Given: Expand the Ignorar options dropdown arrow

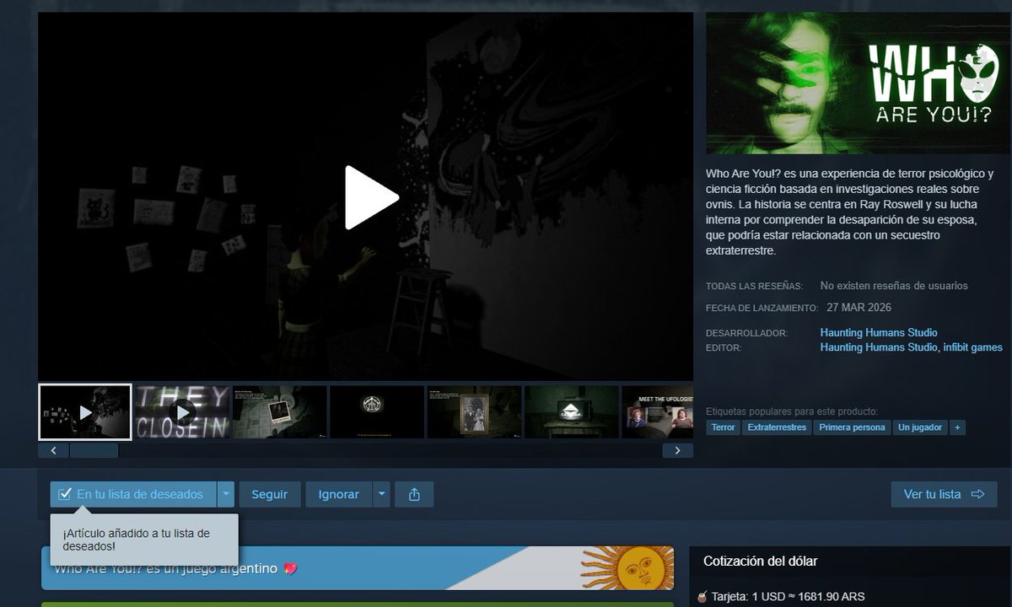Looking at the screenshot, I should point(382,494).
